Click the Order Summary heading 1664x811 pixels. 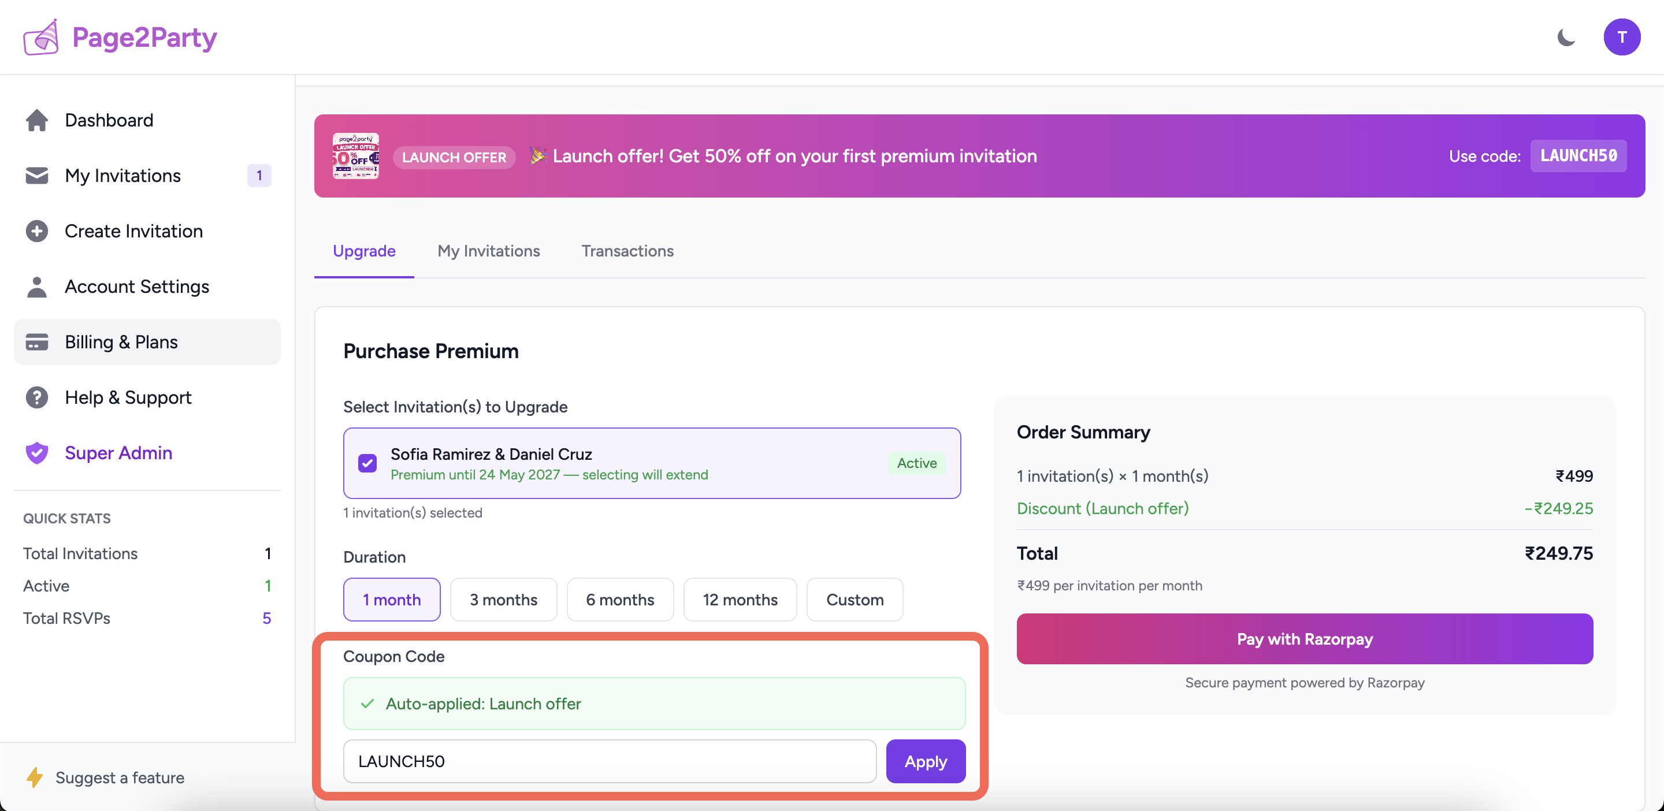pyautogui.click(x=1083, y=432)
